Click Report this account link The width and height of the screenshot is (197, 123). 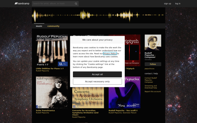click(153, 92)
